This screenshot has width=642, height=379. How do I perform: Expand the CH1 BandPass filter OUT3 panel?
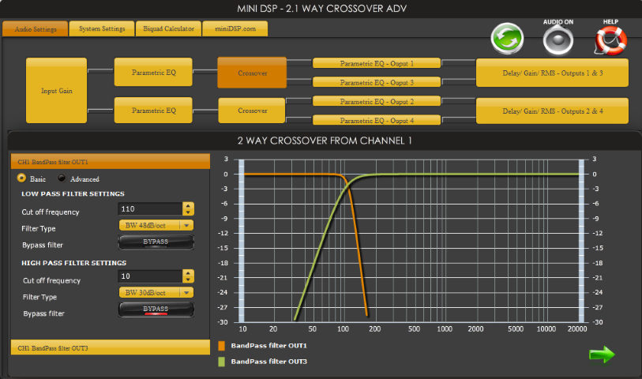(x=110, y=347)
